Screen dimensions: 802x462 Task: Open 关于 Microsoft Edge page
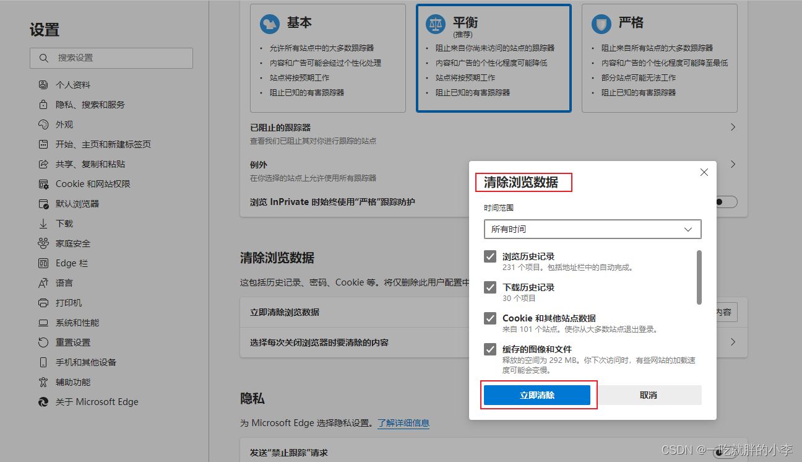pos(97,402)
